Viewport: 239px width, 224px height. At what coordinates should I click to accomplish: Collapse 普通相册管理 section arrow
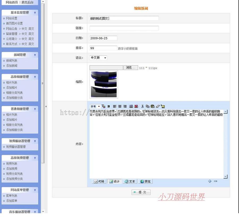click(x=35, y=109)
